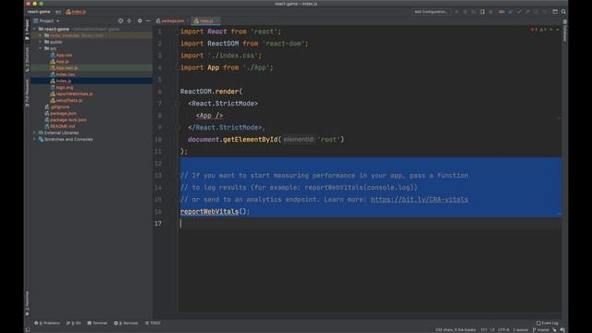Open the Database stripe on right edge

click(x=565, y=31)
